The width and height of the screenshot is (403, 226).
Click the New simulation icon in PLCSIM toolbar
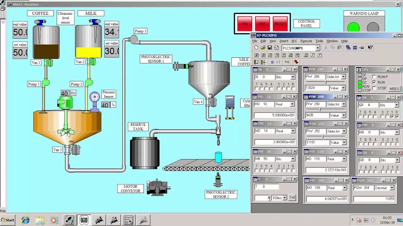[256, 48]
